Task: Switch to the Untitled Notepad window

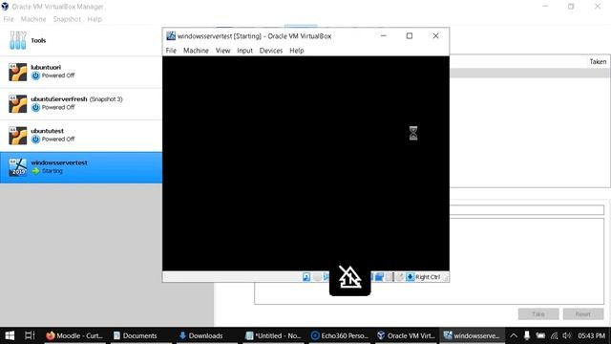Action: pyautogui.click(x=274, y=335)
